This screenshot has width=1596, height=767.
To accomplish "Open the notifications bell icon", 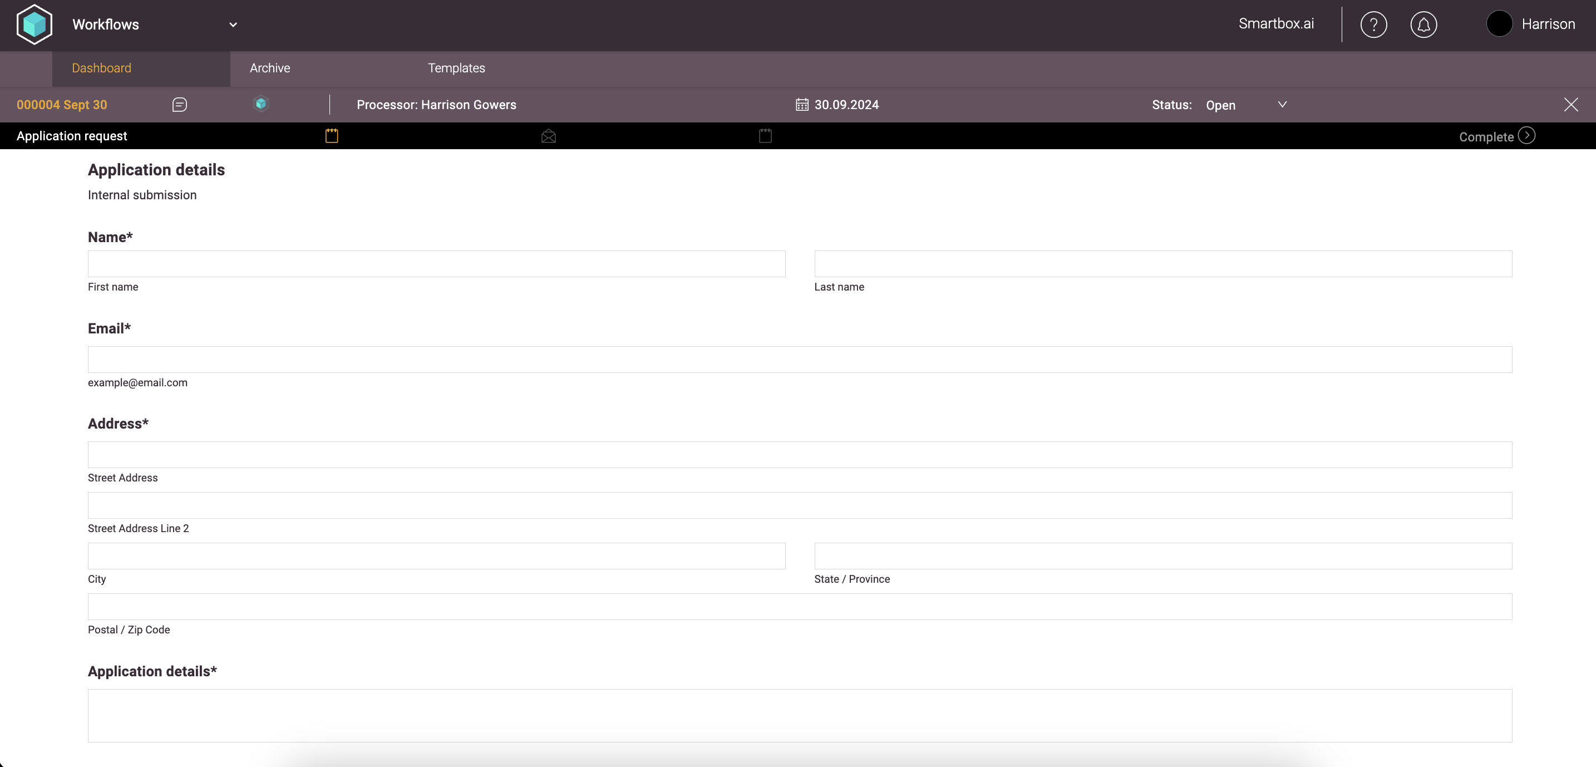I will tap(1423, 25).
